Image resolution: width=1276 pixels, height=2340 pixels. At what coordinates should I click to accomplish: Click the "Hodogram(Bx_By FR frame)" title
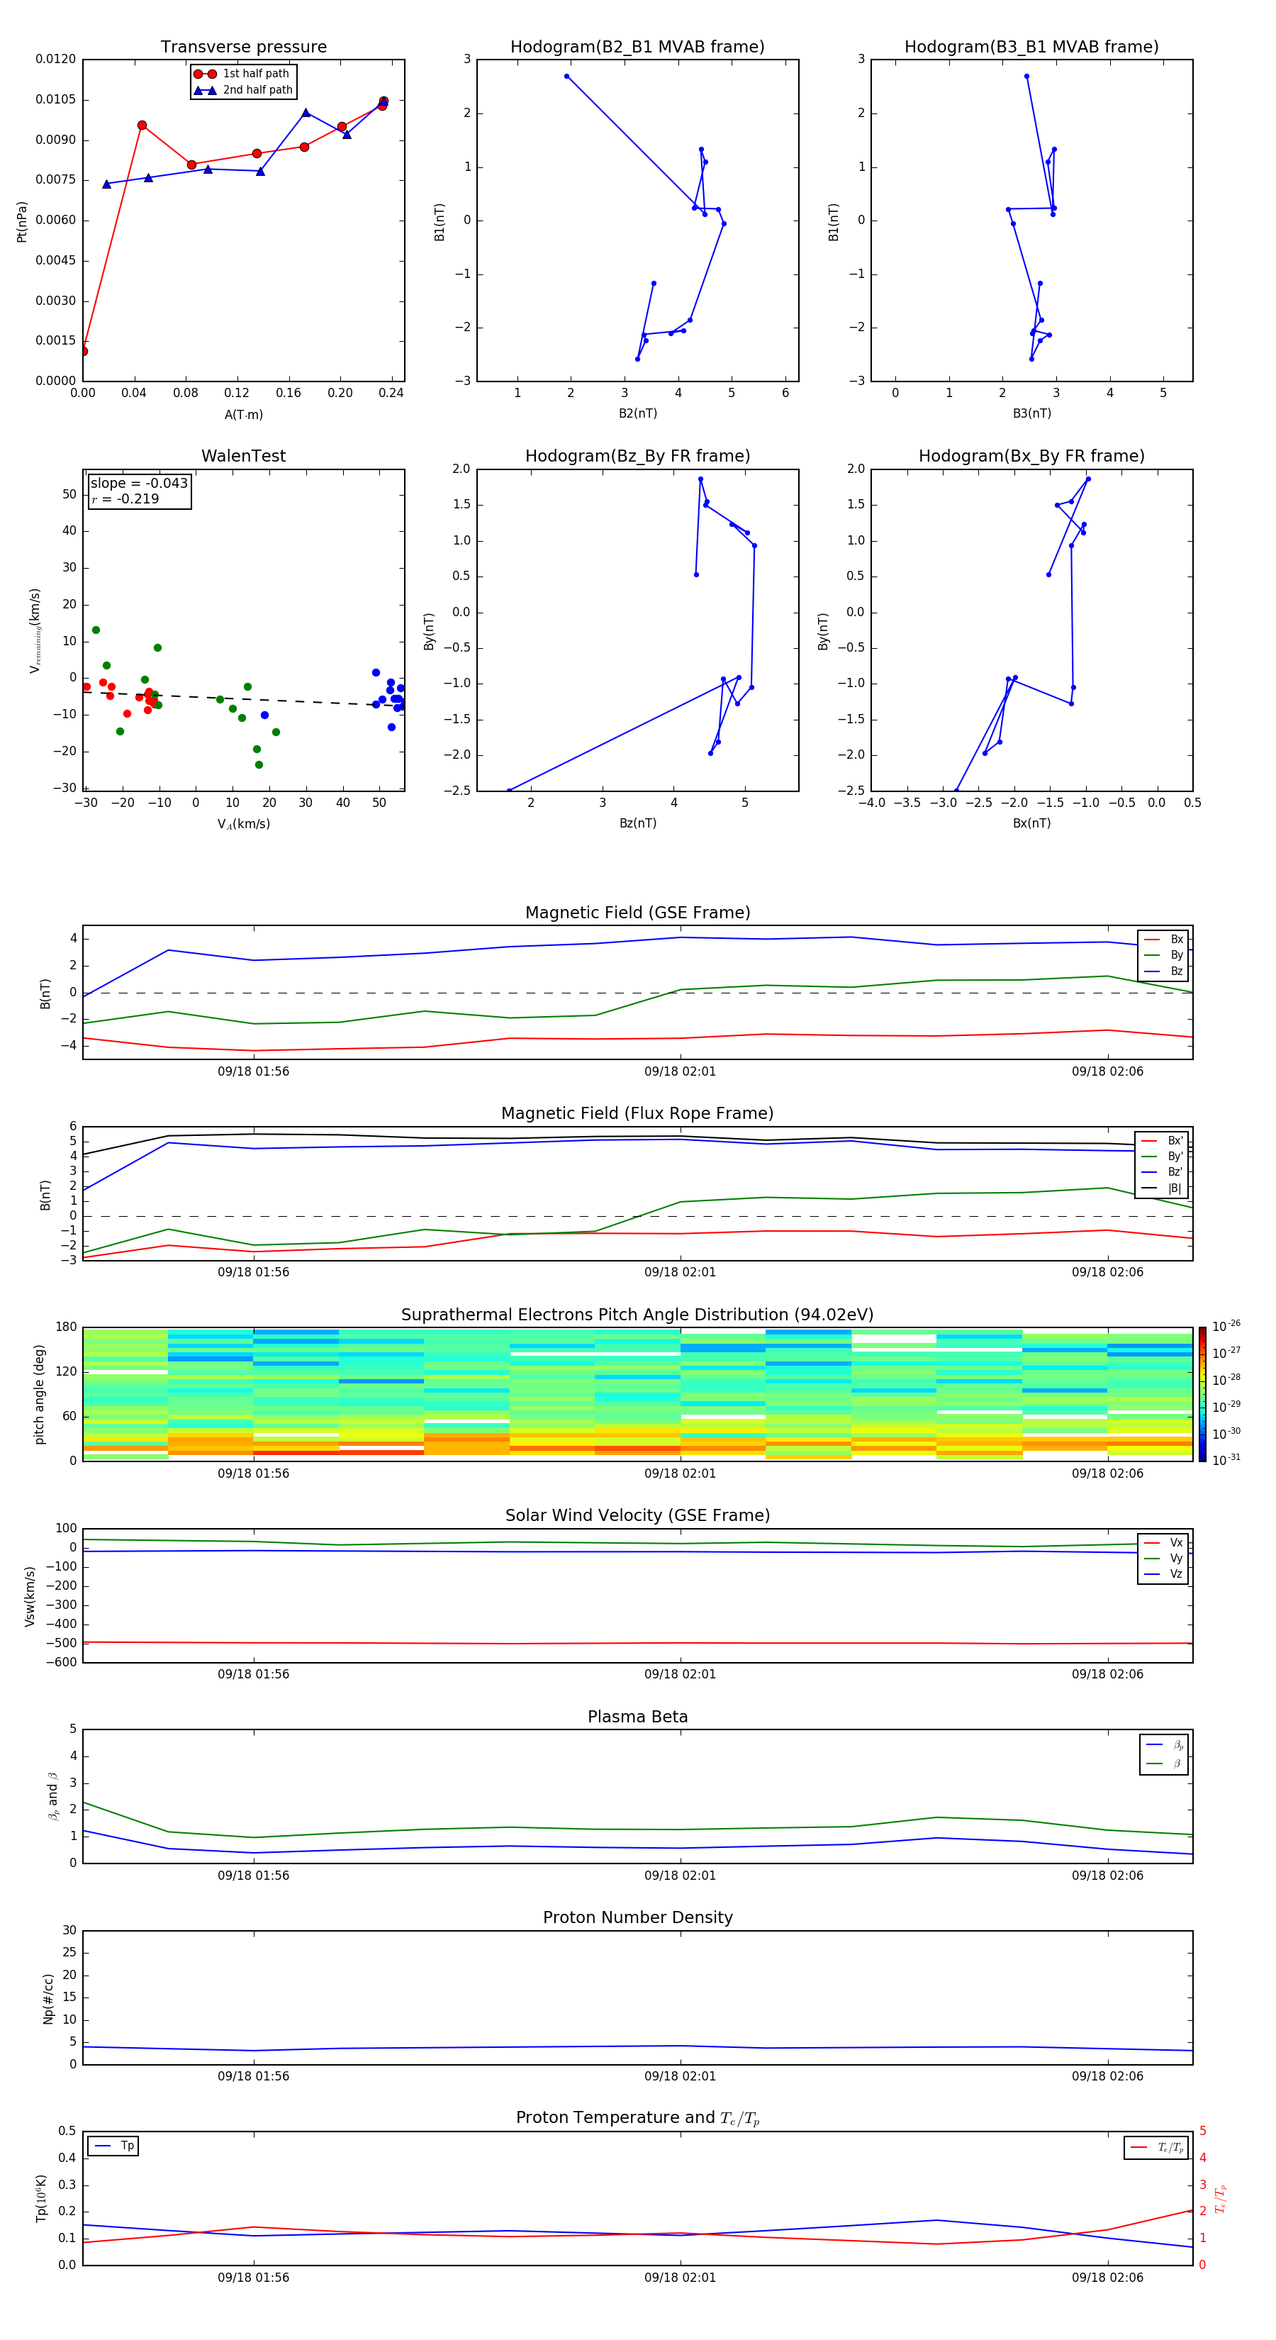pos(1031,456)
